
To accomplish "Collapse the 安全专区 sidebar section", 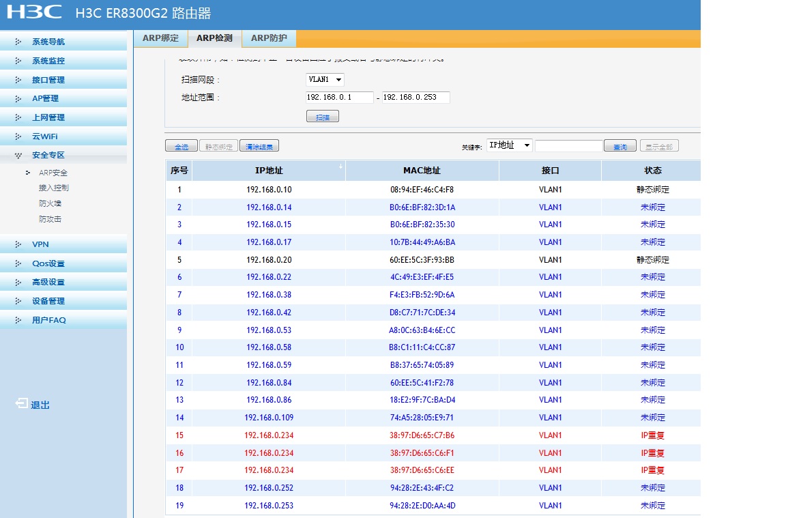I will click(x=48, y=155).
